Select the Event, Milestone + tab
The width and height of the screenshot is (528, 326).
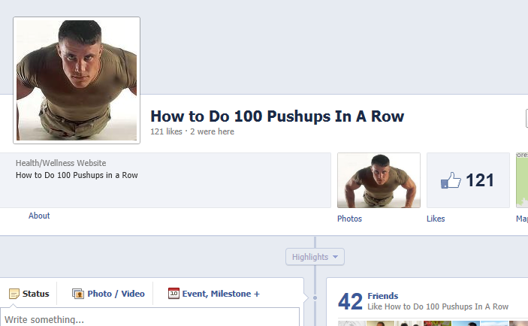tap(214, 294)
